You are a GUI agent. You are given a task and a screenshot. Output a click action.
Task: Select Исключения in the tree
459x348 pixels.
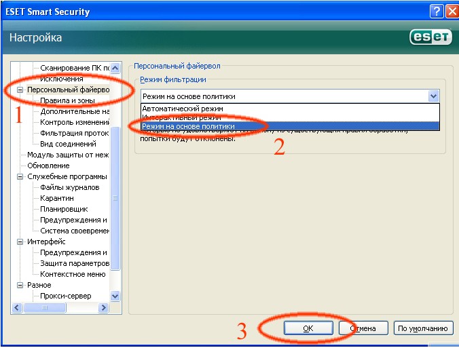click(x=62, y=79)
